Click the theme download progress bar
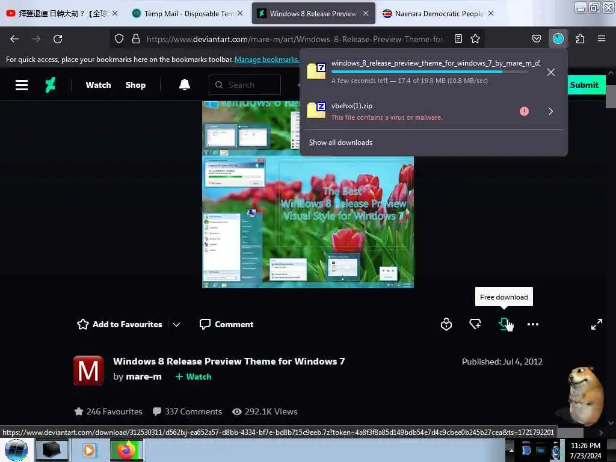616x462 pixels. [x=430, y=72]
